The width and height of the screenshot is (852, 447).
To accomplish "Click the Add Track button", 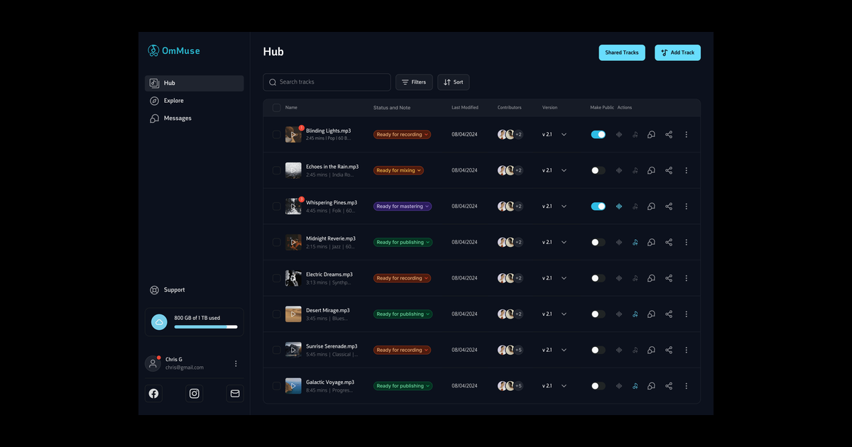I will click(x=677, y=53).
